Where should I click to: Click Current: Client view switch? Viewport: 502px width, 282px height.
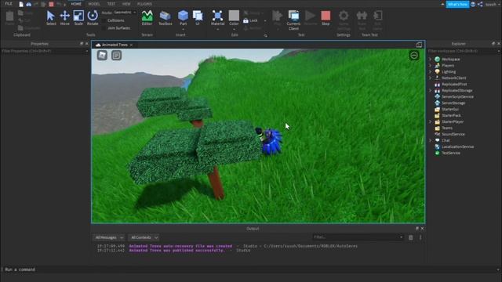pyautogui.click(x=293, y=20)
